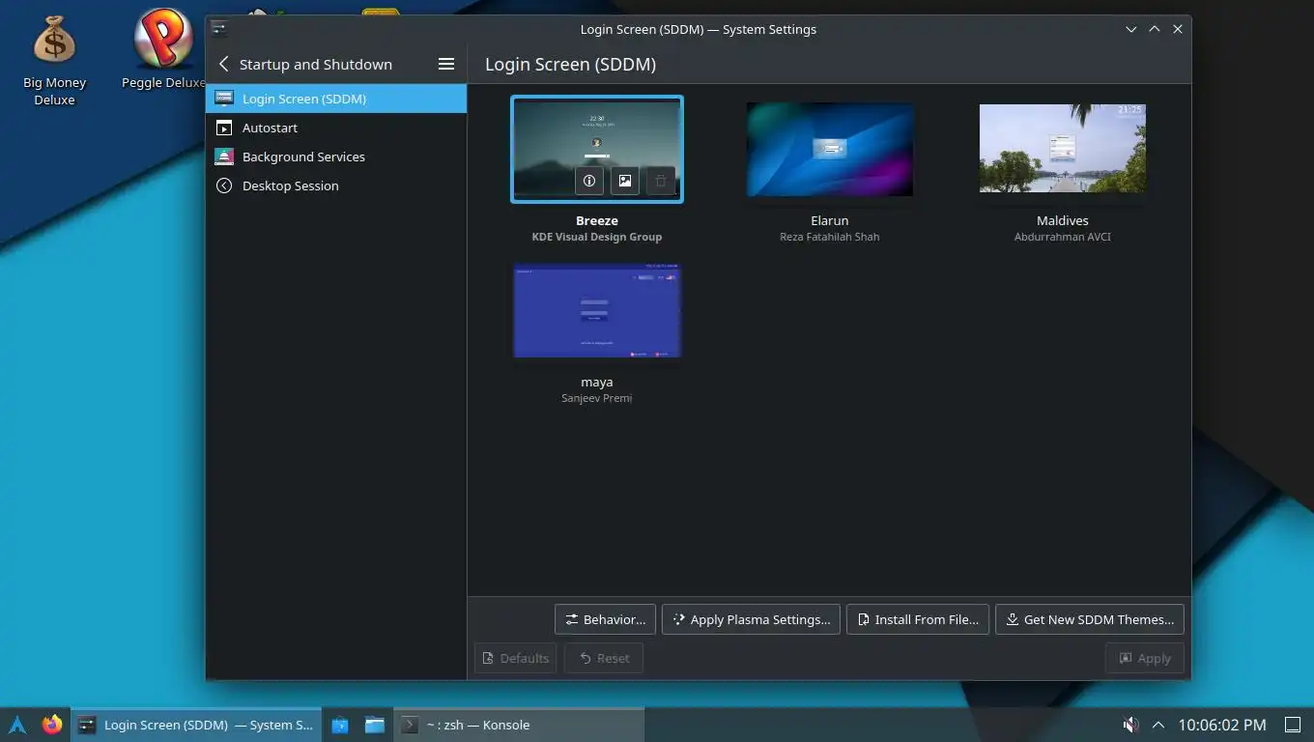Change Breeze theme background image
This screenshot has width=1314, height=742.
pos(625,181)
